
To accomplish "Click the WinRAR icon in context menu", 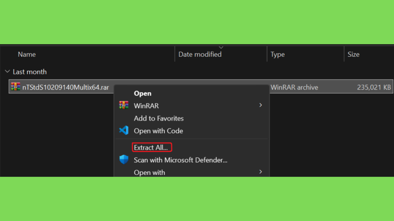I will (124, 105).
